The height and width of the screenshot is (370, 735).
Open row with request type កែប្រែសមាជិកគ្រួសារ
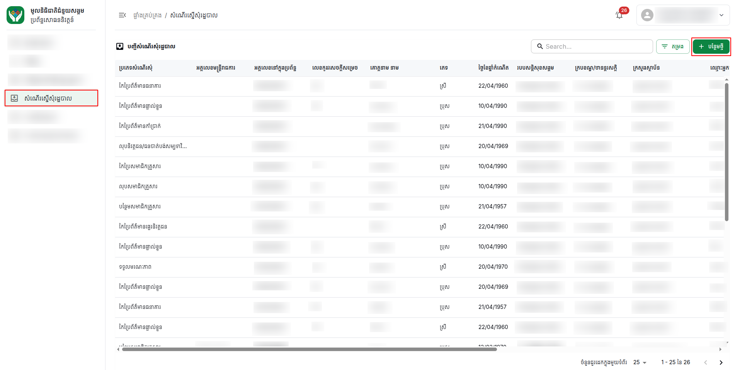click(419, 167)
